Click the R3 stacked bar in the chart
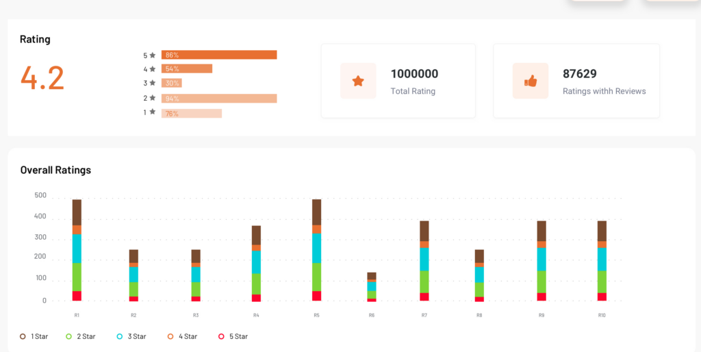Screen dimensions: 701x352 [x=196, y=275]
